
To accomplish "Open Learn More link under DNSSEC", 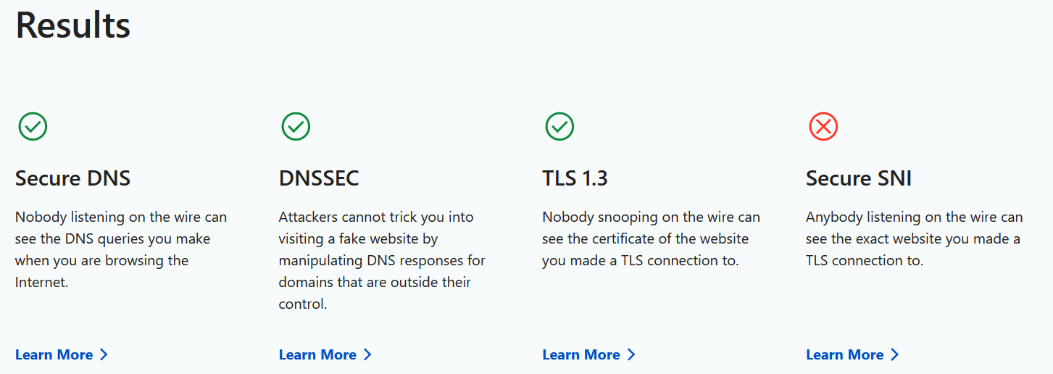I will [x=317, y=354].
